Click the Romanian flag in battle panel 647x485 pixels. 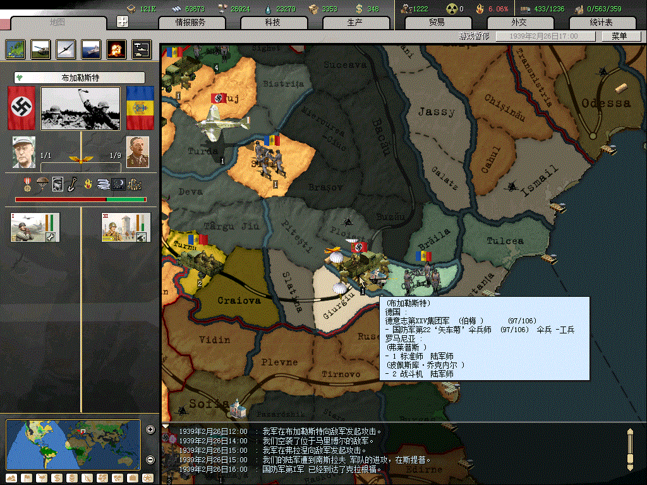[x=140, y=108]
